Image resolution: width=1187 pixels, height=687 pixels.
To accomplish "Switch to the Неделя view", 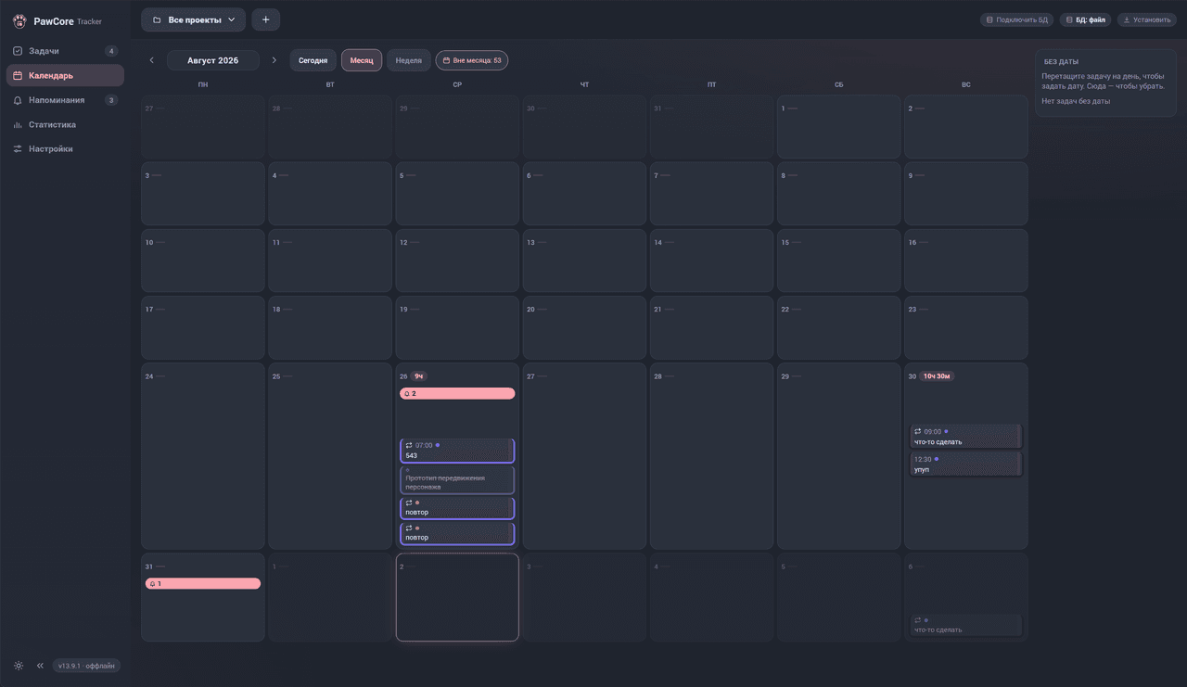I will pyautogui.click(x=409, y=61).
